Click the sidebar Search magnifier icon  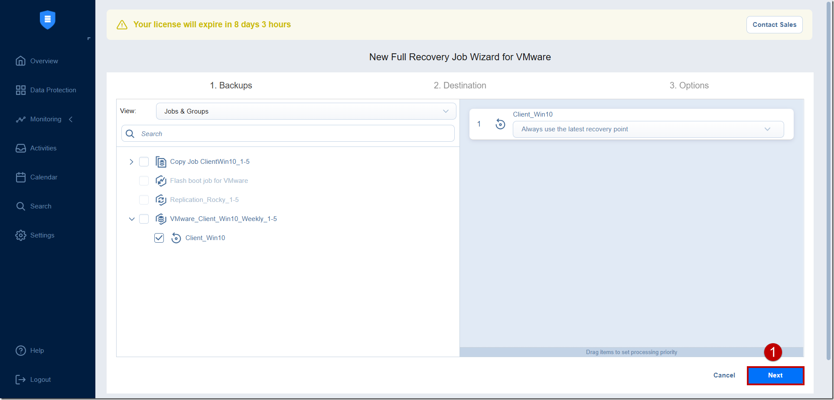coord(20,206)
